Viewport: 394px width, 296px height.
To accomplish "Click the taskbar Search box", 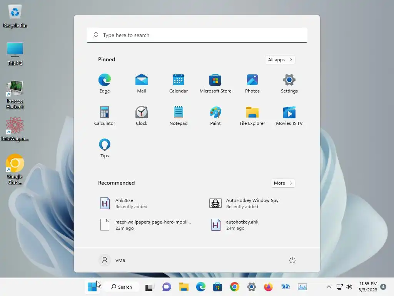I will click(122, 287).
